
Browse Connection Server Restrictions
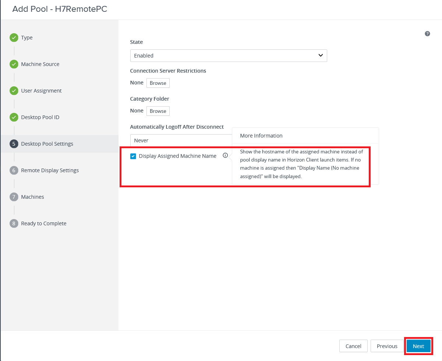(158, 83)
